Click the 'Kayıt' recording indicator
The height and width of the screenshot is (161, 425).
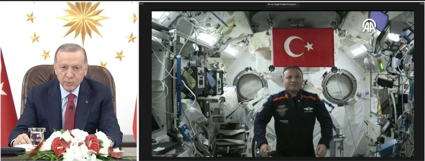[x=141, y=4]
